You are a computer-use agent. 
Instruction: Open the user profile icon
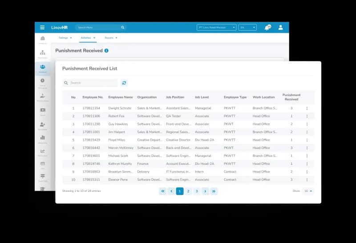[x=281, y=28]
